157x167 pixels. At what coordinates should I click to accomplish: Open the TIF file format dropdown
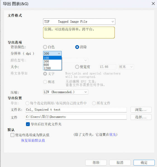[x=79, y=22]
